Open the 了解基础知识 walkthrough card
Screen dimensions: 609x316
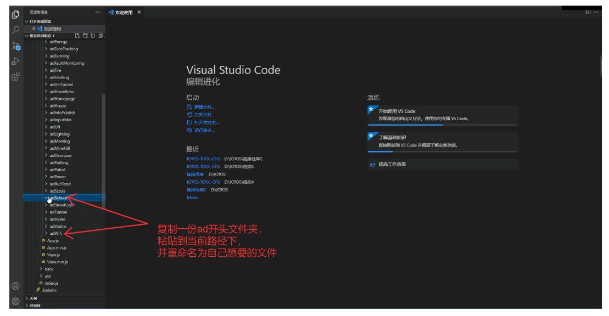coord(442,142)
